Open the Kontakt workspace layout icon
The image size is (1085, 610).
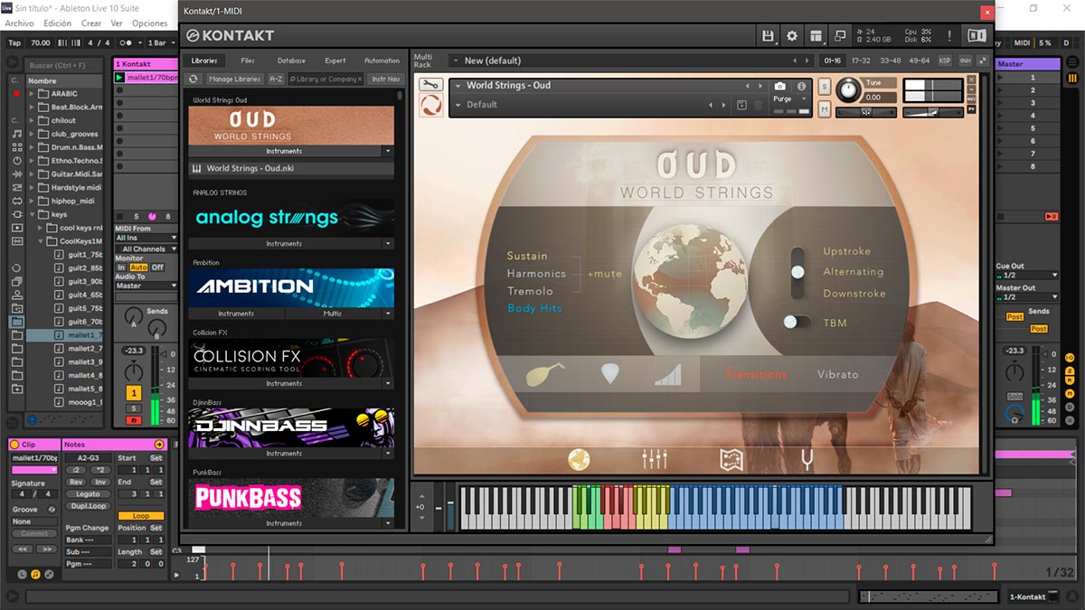(x=816, y=36)
